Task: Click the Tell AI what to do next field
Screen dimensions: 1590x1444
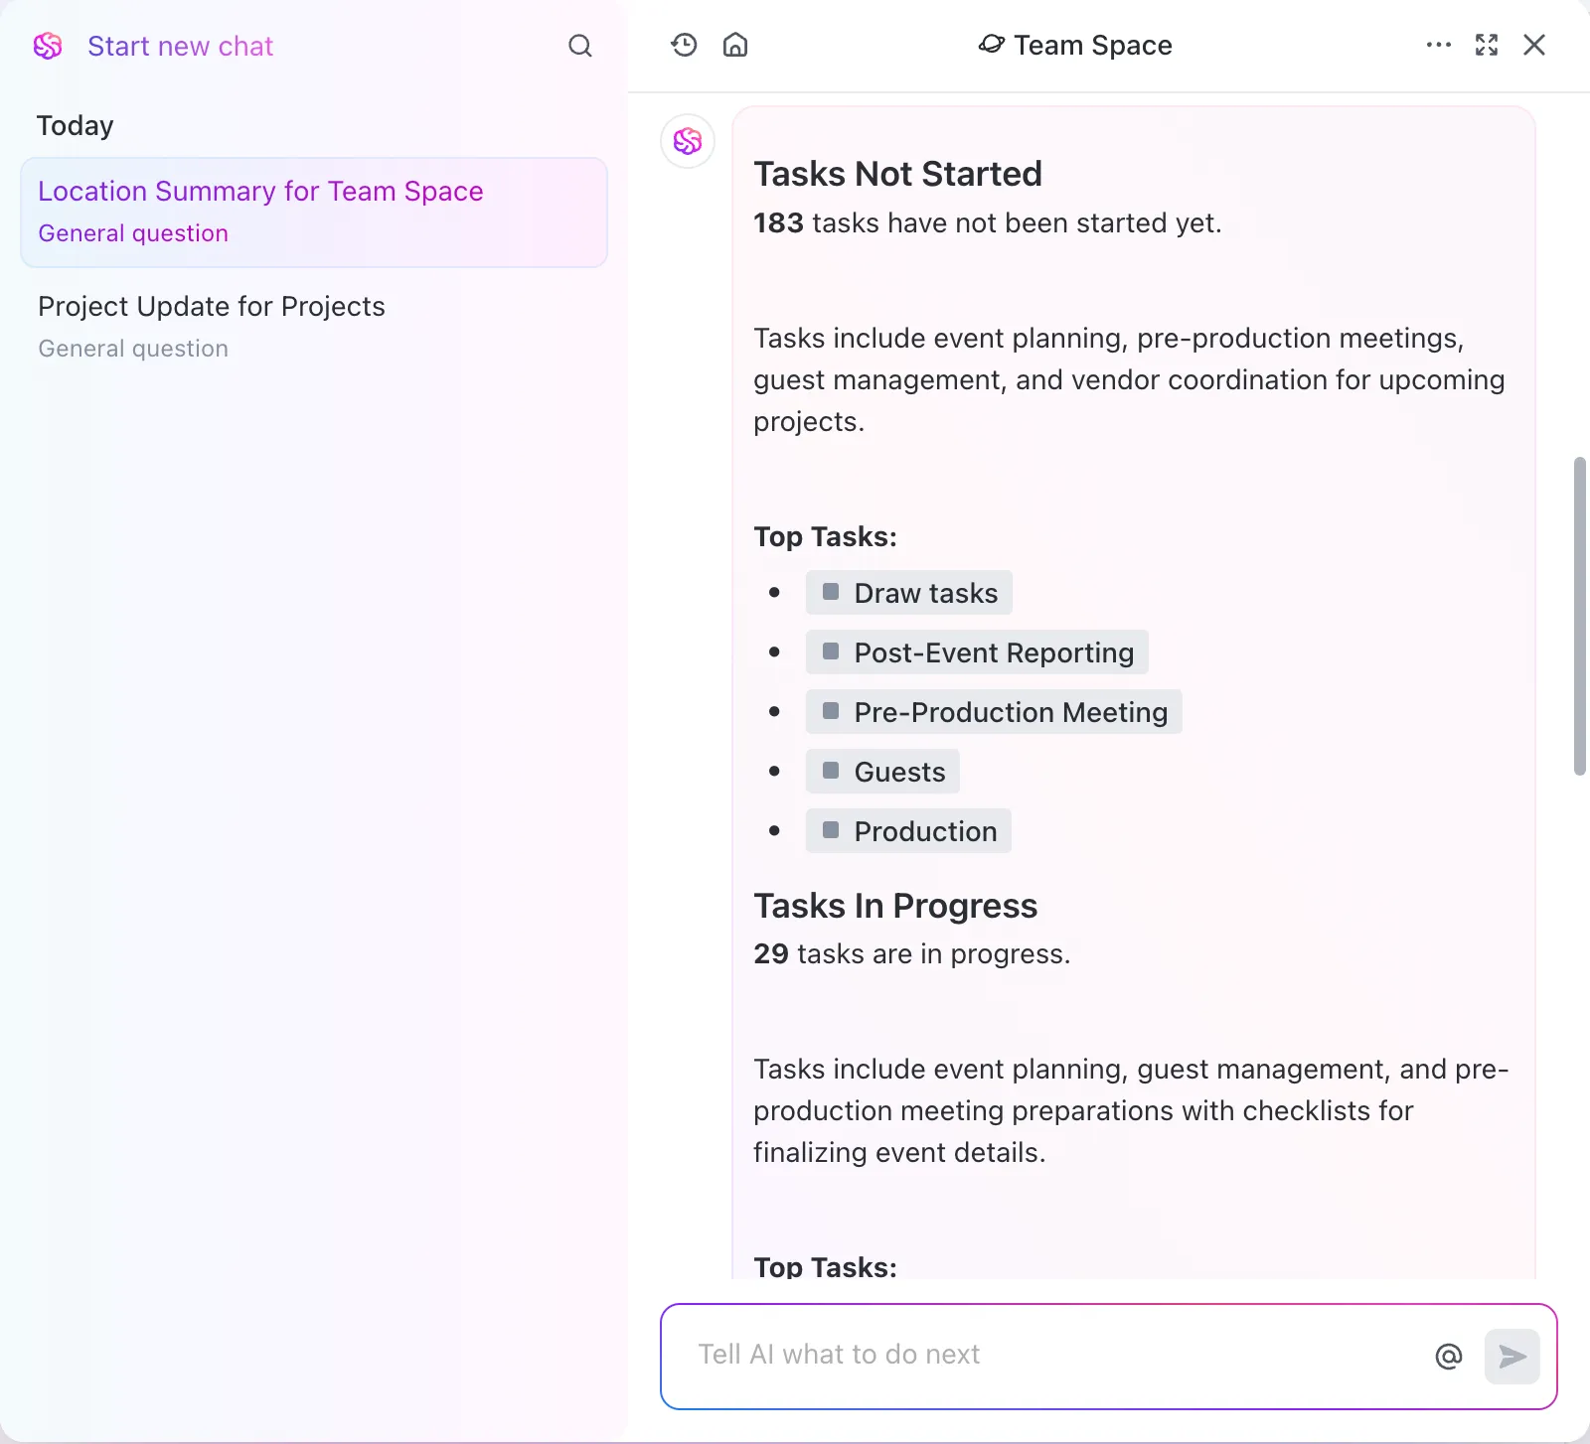Action: click(1053, 1356)
